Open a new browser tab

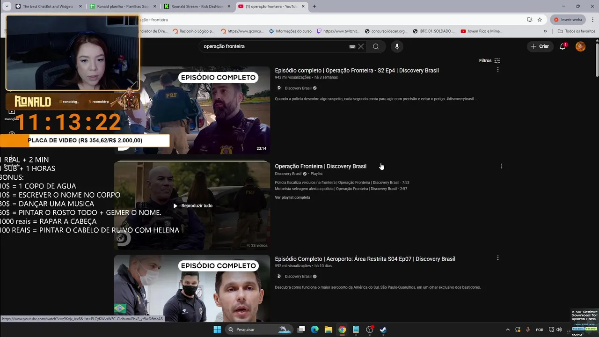click(x=314, y=7)
